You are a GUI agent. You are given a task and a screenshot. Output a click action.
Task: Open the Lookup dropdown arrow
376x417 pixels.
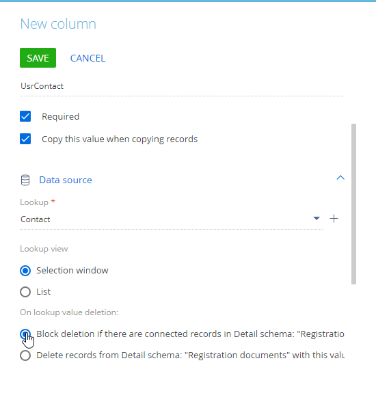317,219
